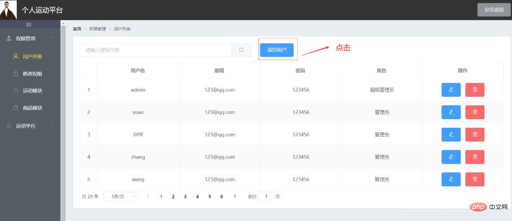Click the edit icon for admin row
The image size is (512, 221).
pyautogui.click(x=451, y=90)
